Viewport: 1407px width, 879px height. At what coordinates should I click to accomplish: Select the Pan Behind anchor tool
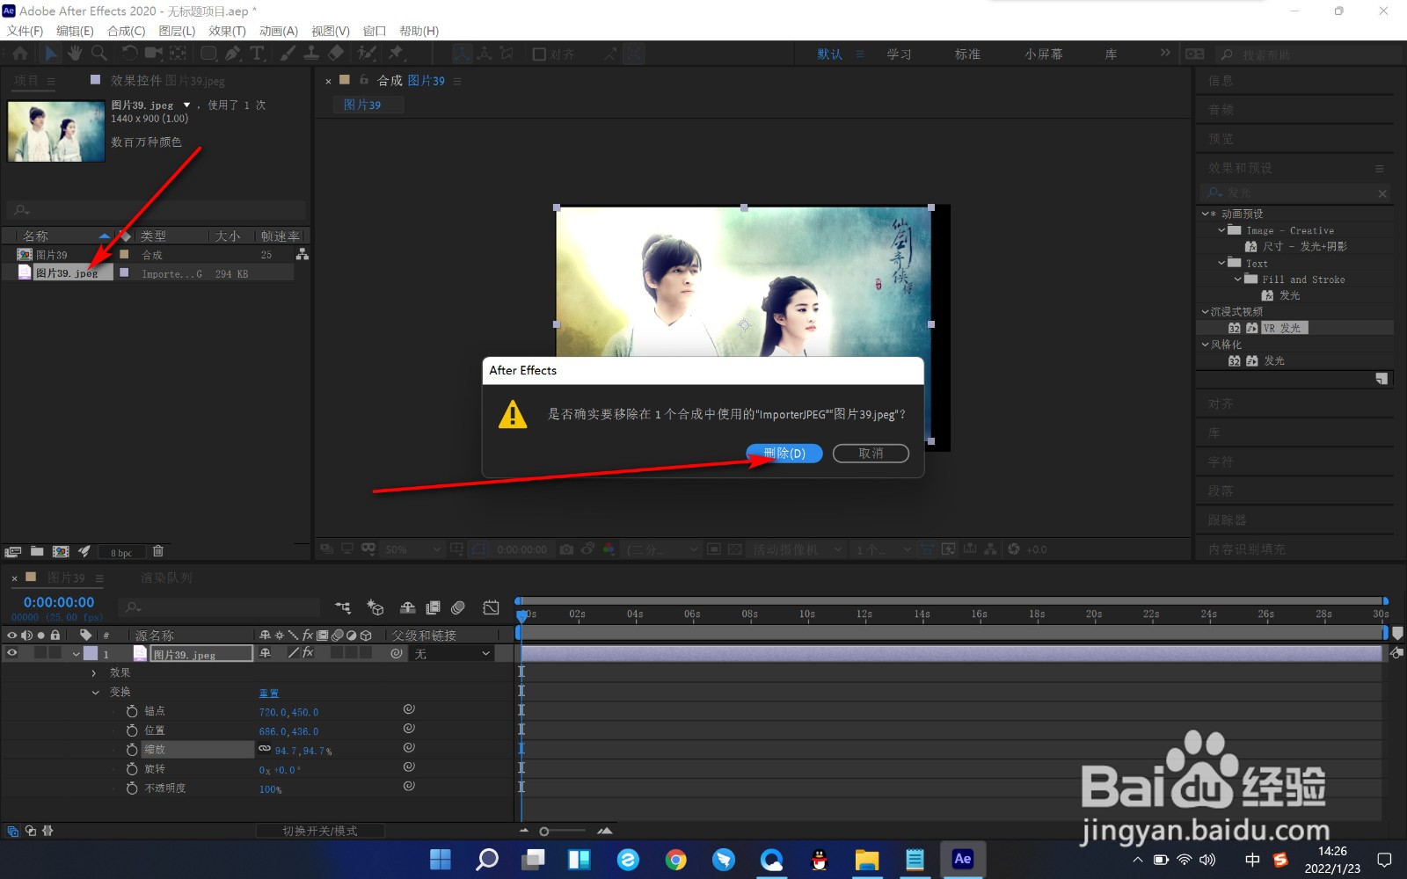point(178,54)
